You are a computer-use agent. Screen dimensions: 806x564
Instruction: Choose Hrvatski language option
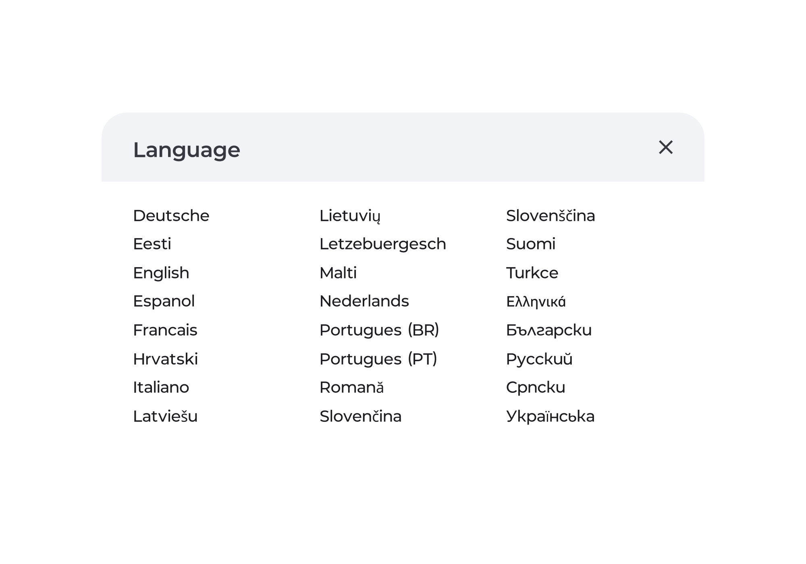(166, 359)
